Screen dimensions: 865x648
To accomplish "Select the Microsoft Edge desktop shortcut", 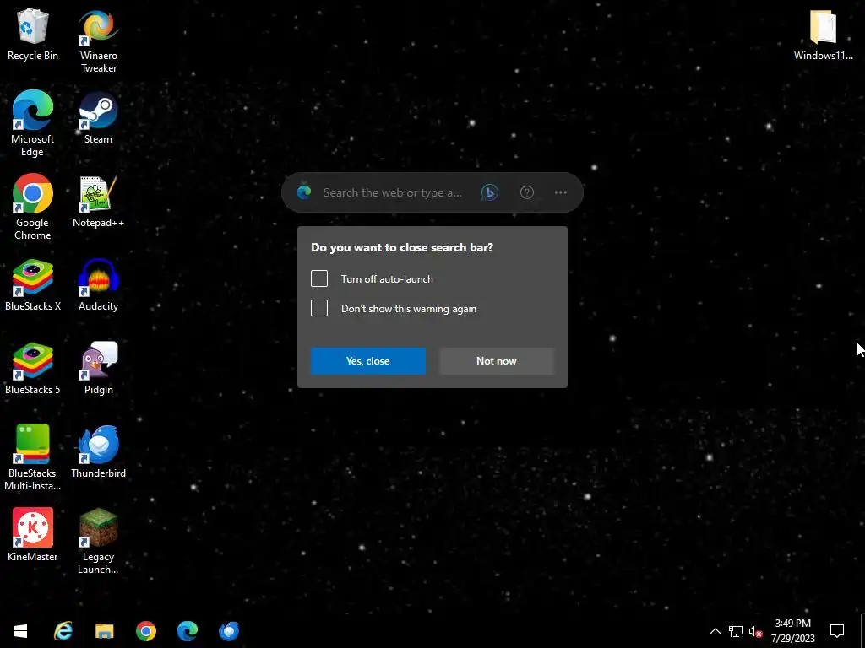I will 33,124.
